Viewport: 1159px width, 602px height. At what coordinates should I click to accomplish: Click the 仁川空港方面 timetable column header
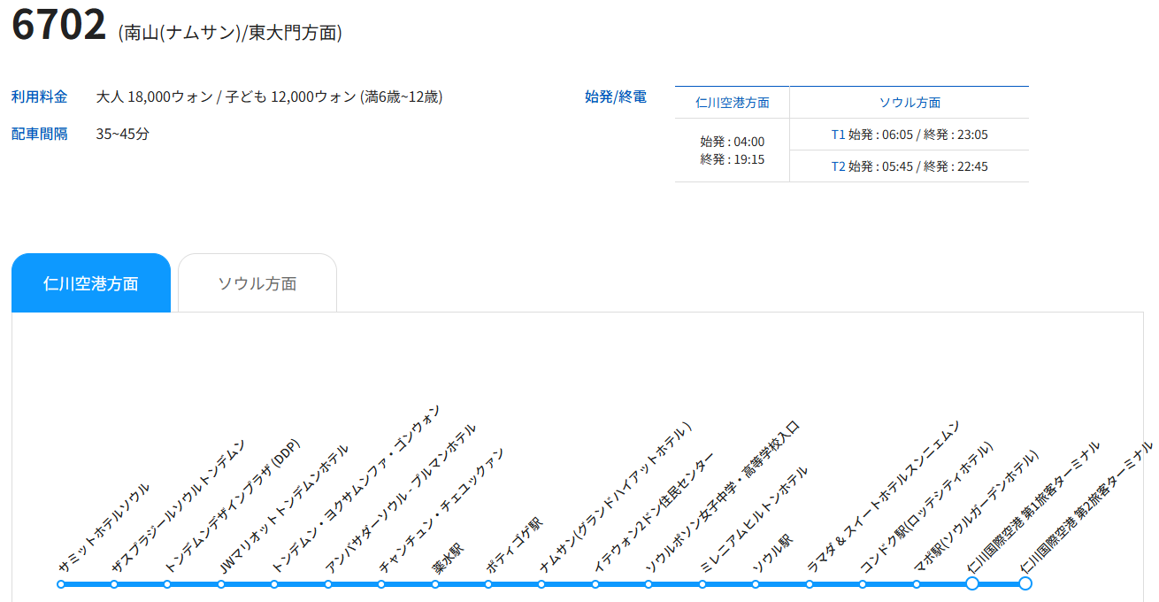pyautogui.click(x=732, y=103)
